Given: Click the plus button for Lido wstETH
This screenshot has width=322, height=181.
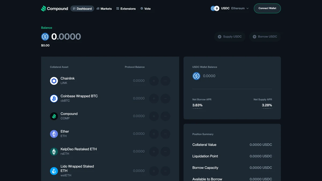Looking at the screenshot, I should point(154,171).
